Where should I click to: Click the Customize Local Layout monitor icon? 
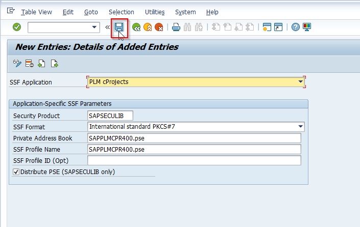[x=307, y=27]
